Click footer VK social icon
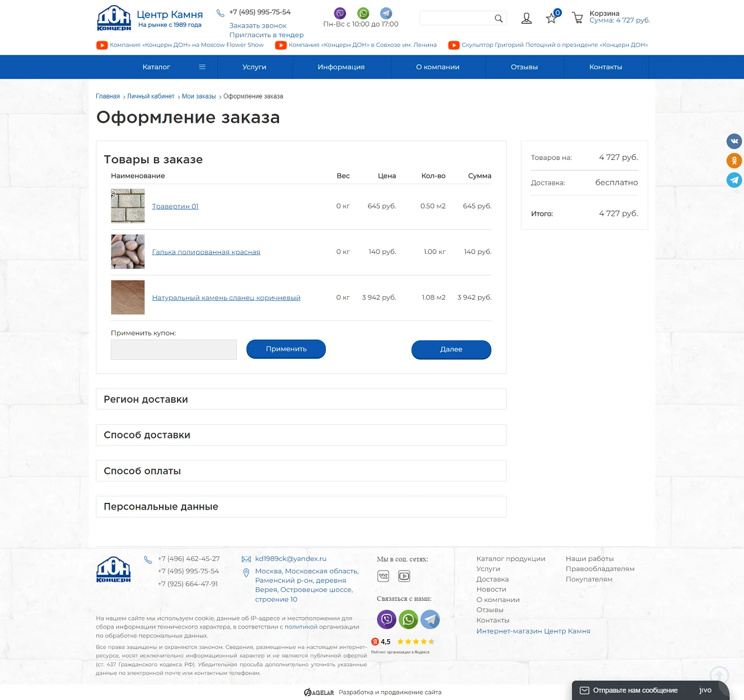The width and height of the screenshot is (744, 700). click(383, 576)
